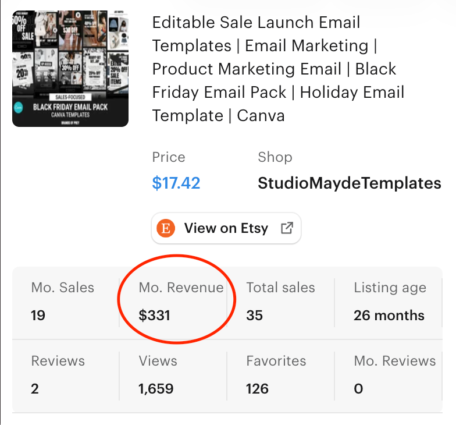Viewport: 456px width, 425px height.
Task: Click the Views label
Action: coord(157,361)
